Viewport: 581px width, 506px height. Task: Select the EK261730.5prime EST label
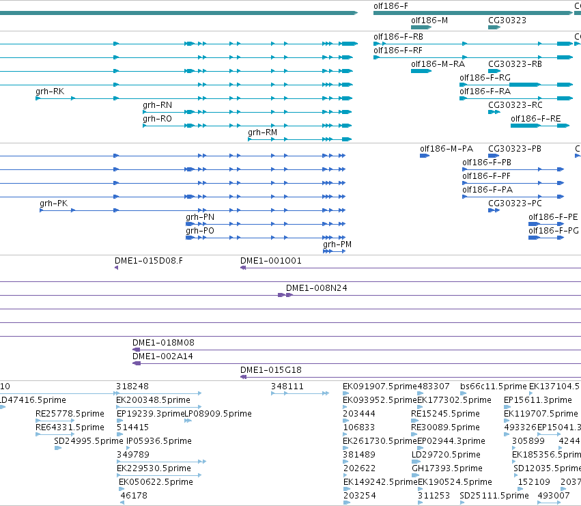click(380, 441)
